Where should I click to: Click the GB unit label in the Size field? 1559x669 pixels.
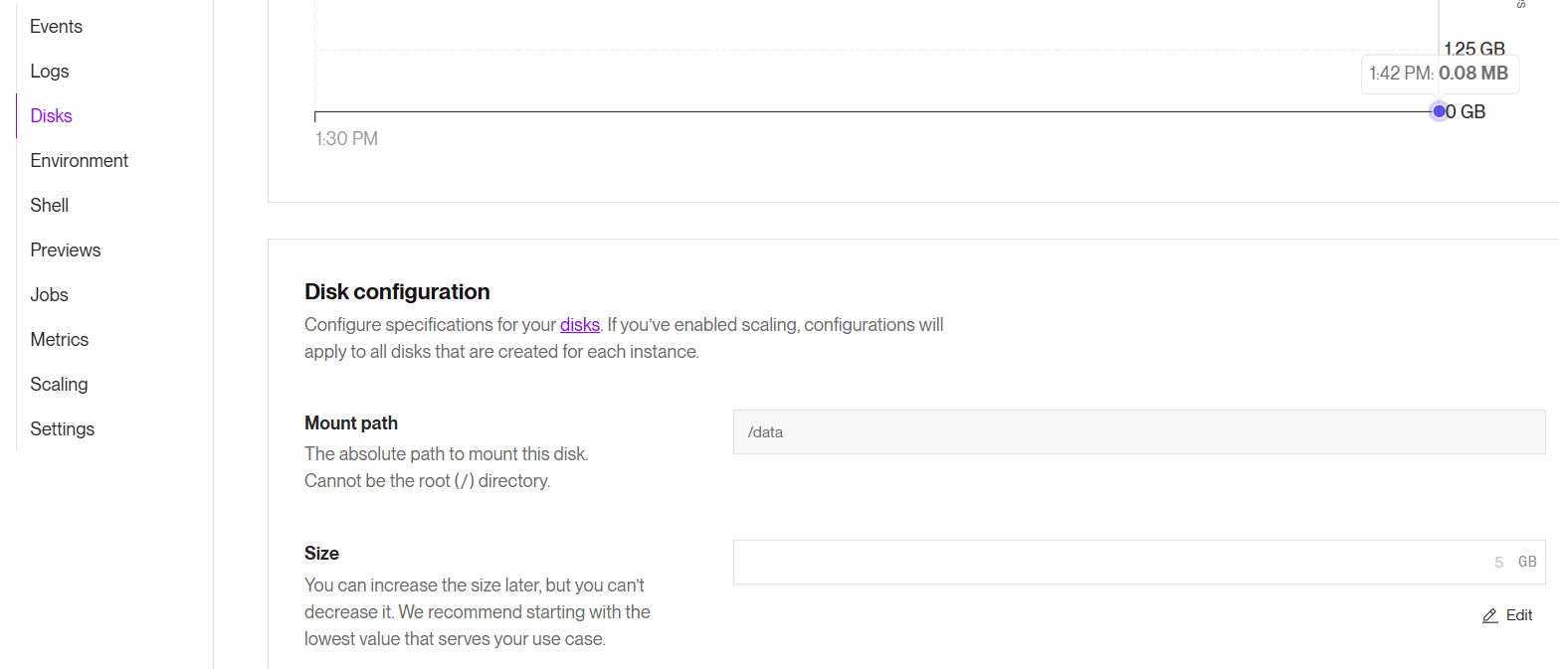(1526, 562)
